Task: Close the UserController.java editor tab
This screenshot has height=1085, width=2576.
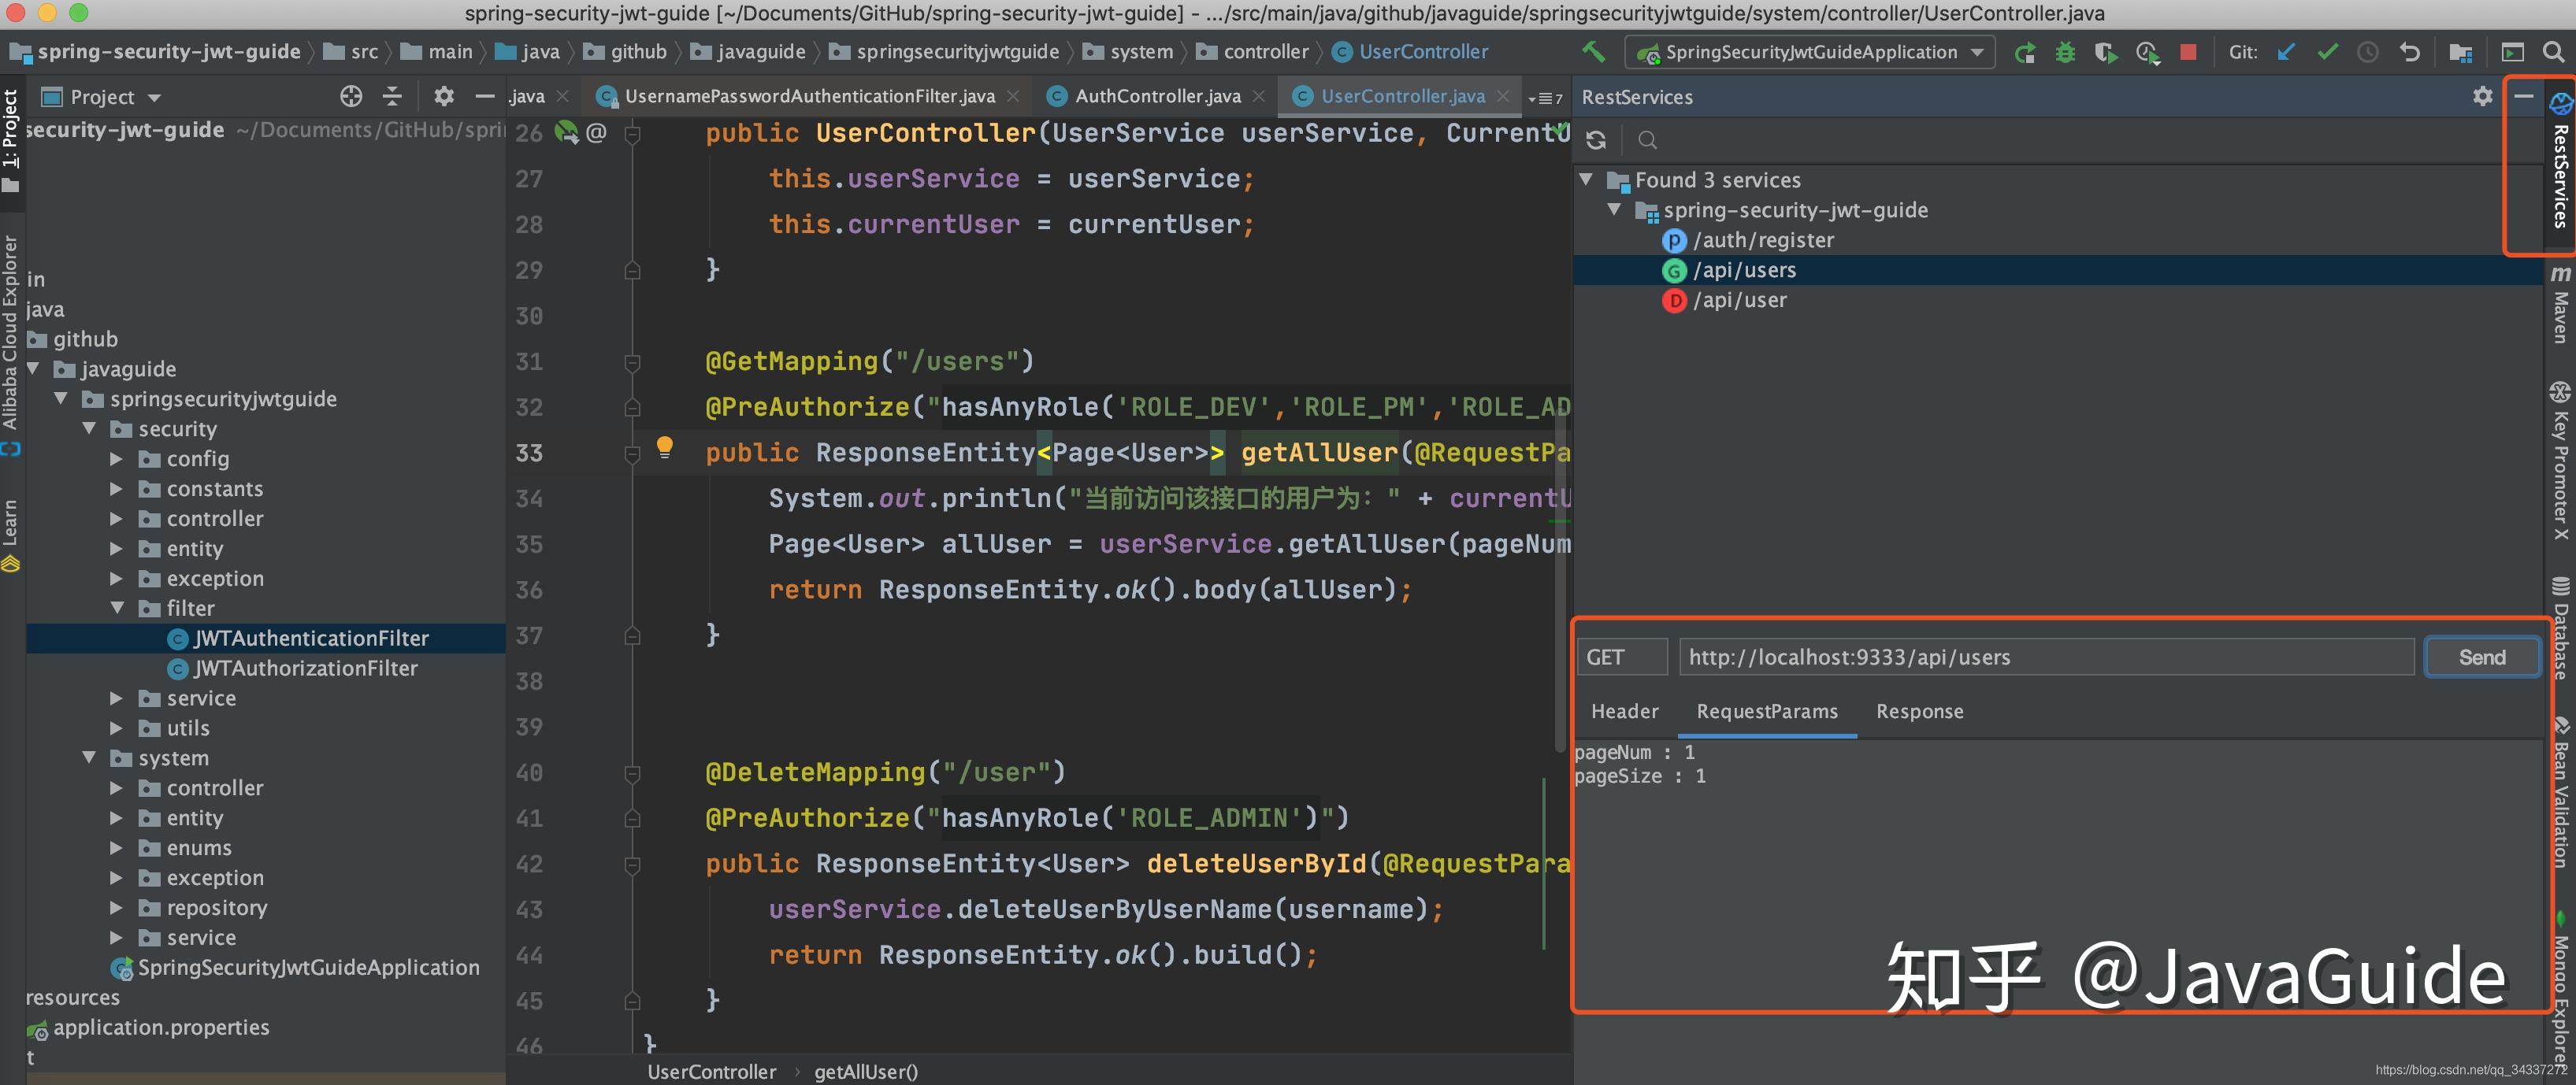Action: click(x=1503, y=96)
